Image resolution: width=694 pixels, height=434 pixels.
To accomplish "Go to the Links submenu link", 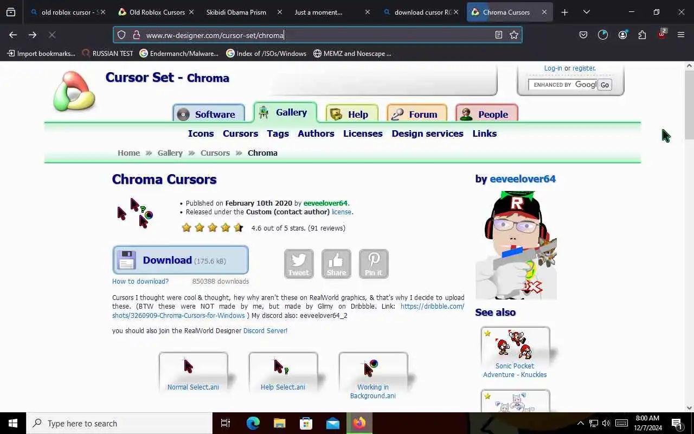I will [485, 133].
